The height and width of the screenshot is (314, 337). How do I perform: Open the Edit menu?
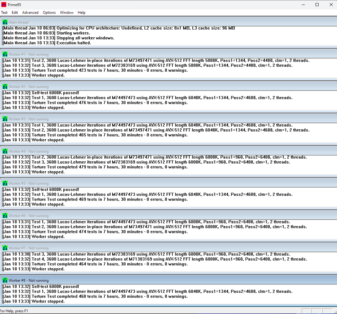pos(15,13)
